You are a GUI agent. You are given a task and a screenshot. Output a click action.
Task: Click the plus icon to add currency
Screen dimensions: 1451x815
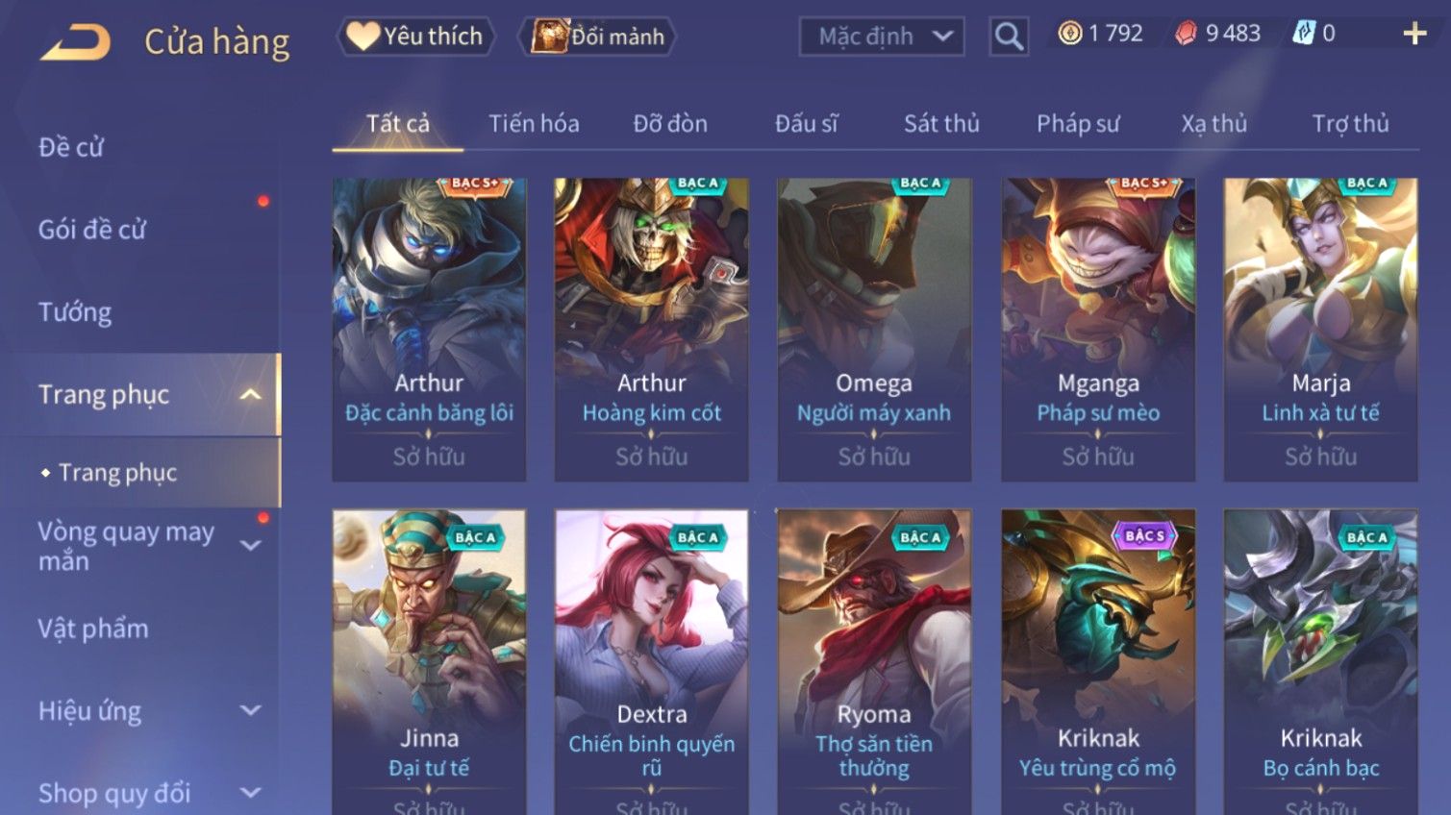(1414, 35)
